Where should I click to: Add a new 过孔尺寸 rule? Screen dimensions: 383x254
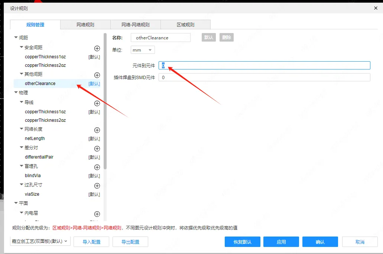pos(97,186)
